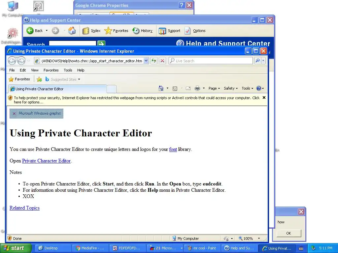Image resolution: width=338 pixels, height=253 pixels.
Task: Click security zone shield icon in status bar
Action: [x=10, y=238]
